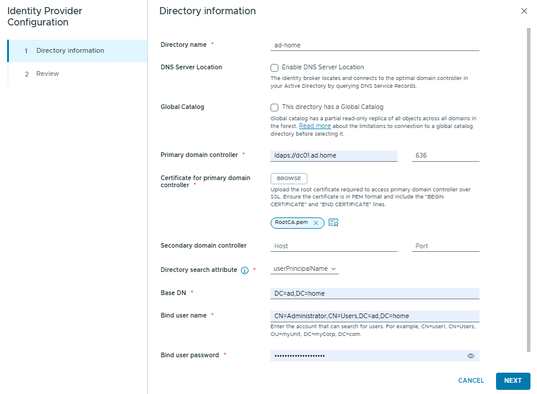Viewport: 537px width, 394px height.
Task: Cancel the identity provider configuration
Action: point(471,381)
